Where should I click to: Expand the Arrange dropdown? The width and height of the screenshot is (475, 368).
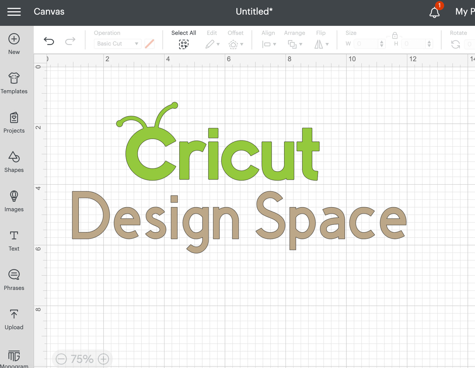pos(295,44)
